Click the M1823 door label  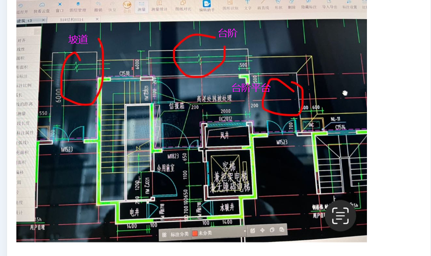click(173, 156)
